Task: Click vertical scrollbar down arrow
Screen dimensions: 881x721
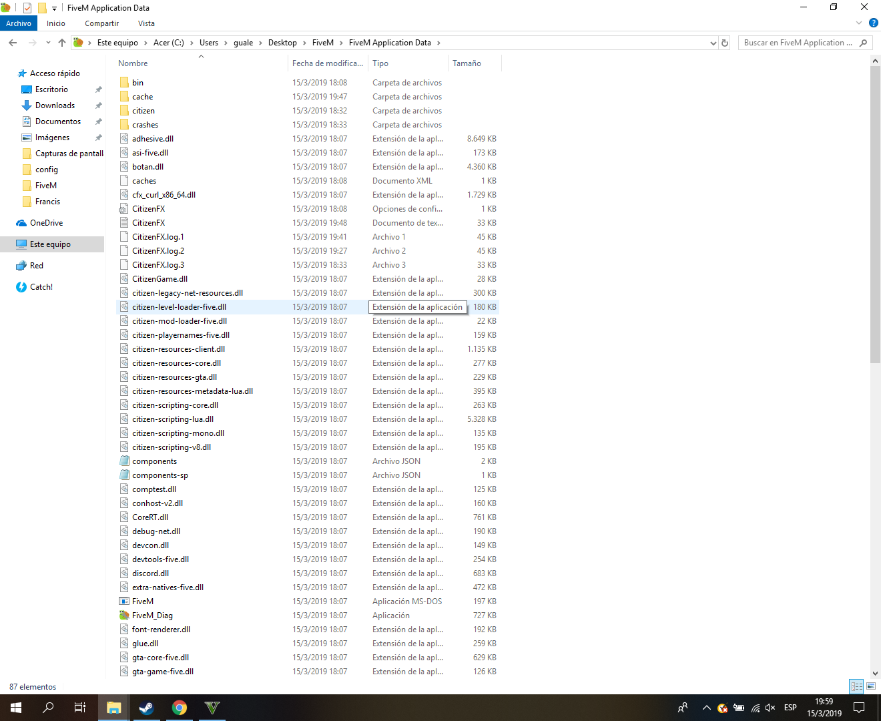Action: click(876, 674)
